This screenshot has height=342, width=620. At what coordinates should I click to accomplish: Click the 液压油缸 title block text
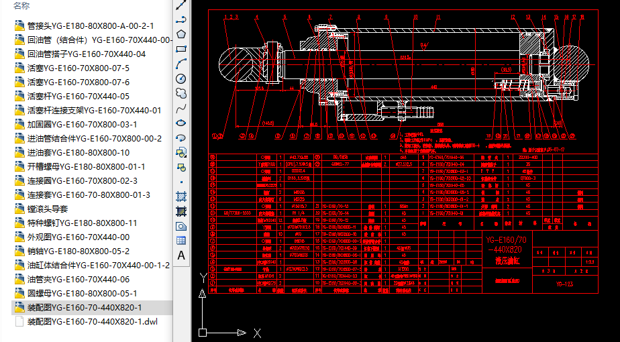(x=507, y=259)
